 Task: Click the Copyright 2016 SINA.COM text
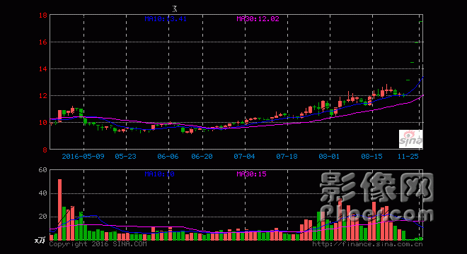coord(98,244)
